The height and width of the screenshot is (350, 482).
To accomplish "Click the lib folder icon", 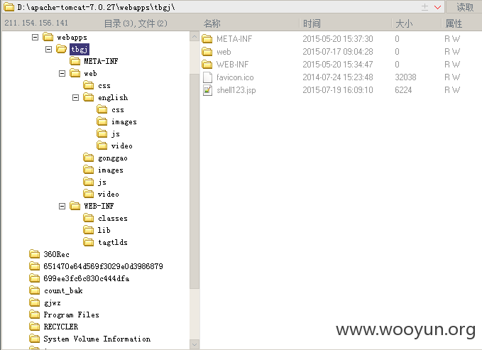I will [x=89, y=230].
